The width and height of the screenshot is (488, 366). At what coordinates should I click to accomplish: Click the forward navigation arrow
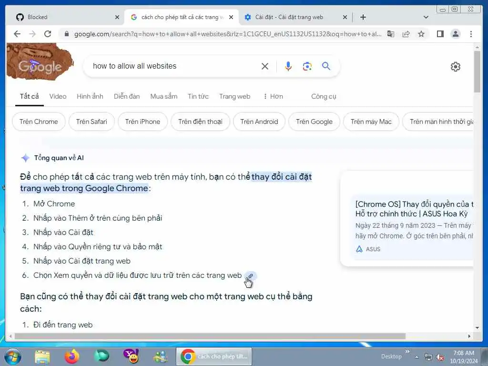tap(32, 34)
